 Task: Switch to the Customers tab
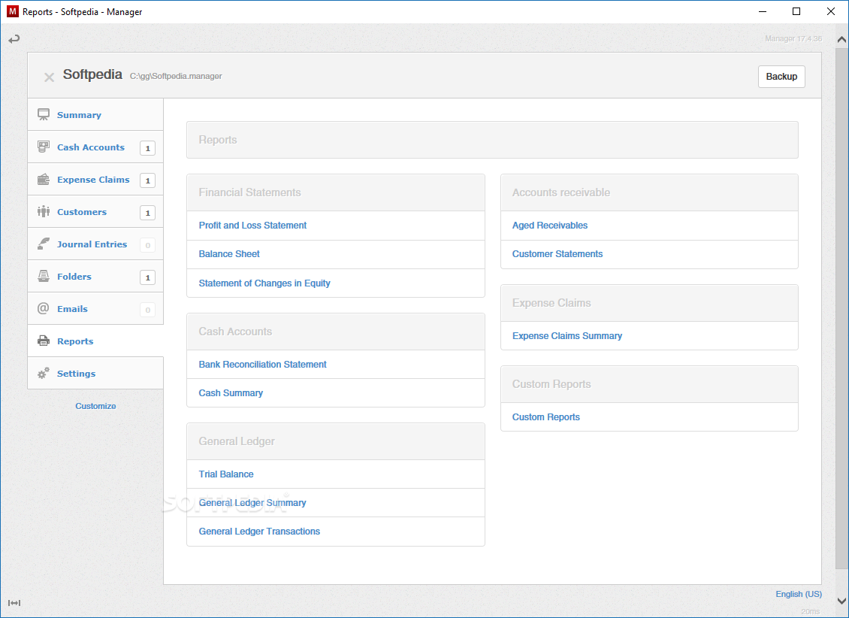(x=82, y=212)
